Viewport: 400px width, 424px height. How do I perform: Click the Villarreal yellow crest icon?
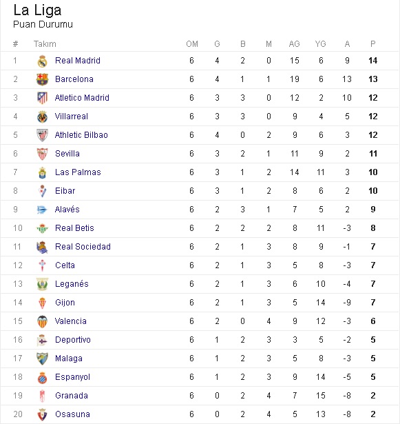pyautogui.click(x=42, y=117)
